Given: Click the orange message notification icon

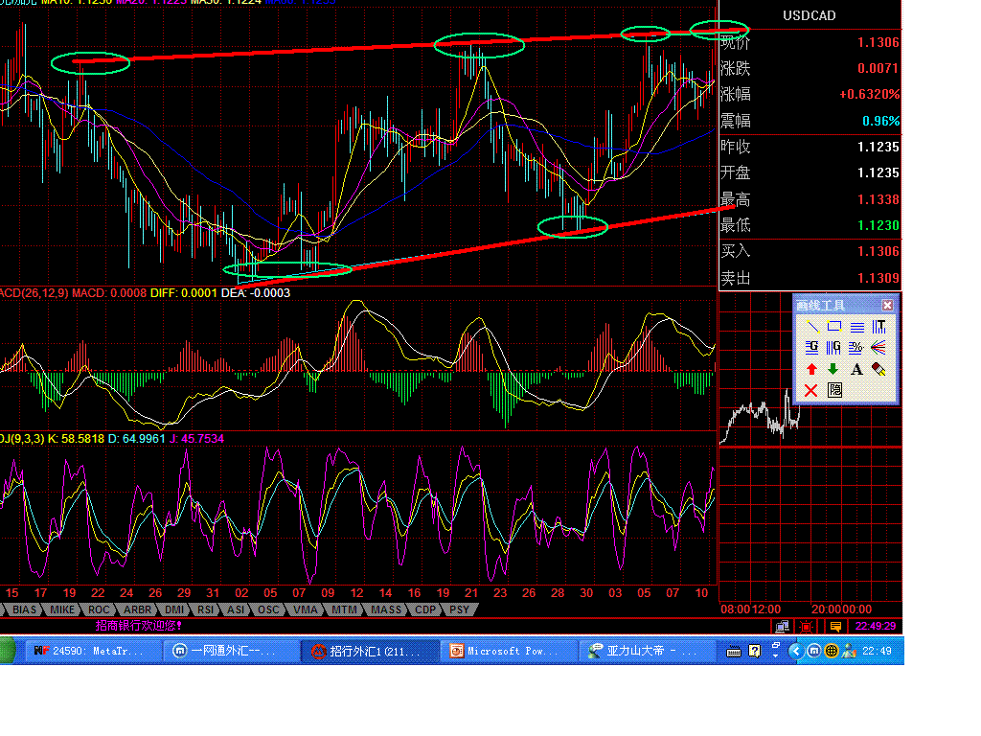Looking at the screenshot, I should click(x=835, y=626).
